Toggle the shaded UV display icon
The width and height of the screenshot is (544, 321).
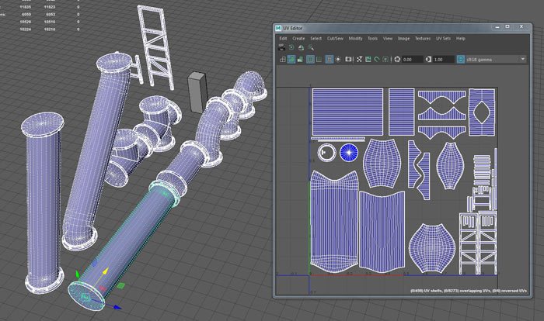(x=291, y=59)
